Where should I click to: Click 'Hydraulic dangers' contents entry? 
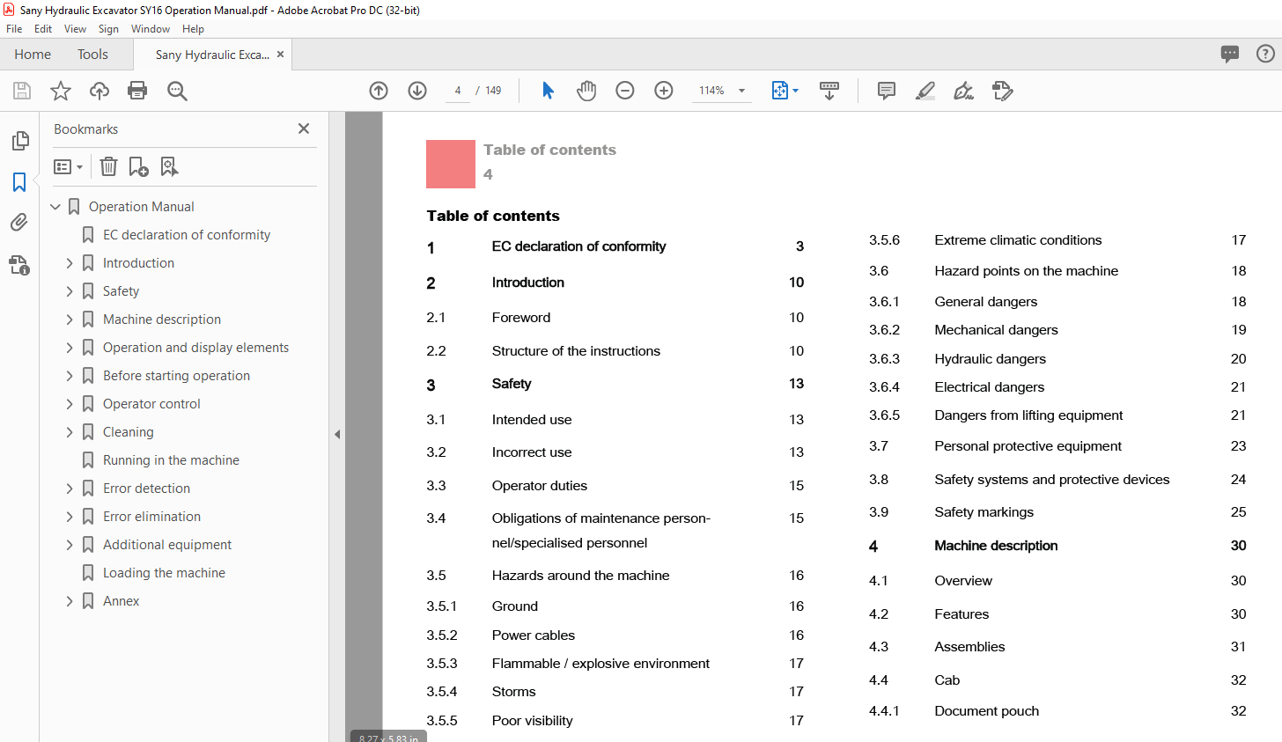(x=990, y=359)
